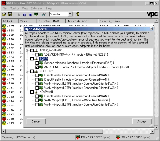
Task: Check the WAN Miniport (PPTP) checkbox
Action: click(x=37, y=100)
